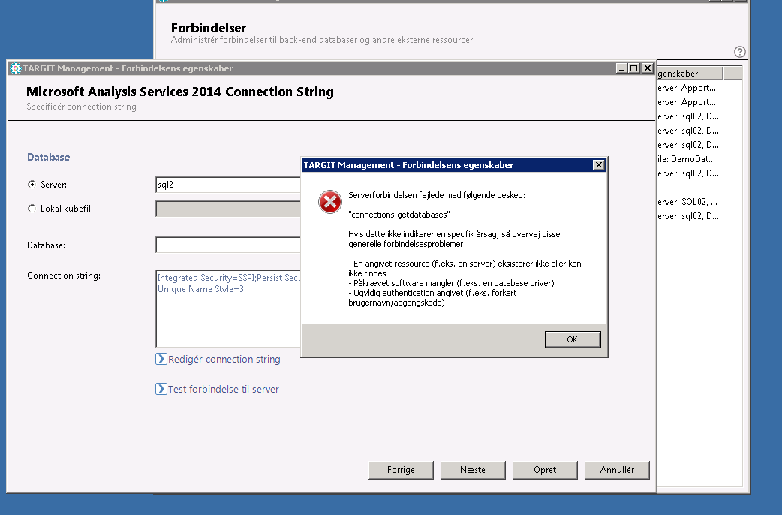The width and height of the screenshot is (782, 515).
Task: Click the arrow icon beside Test forbindelse
Action: pyautogui.click(x=161, y=389)
